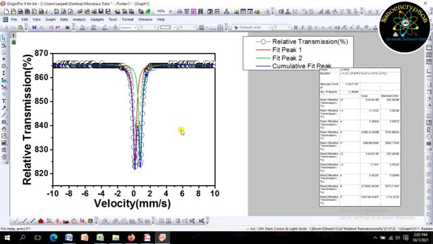Click the Task View button in the taskbar

pos(38,237)
